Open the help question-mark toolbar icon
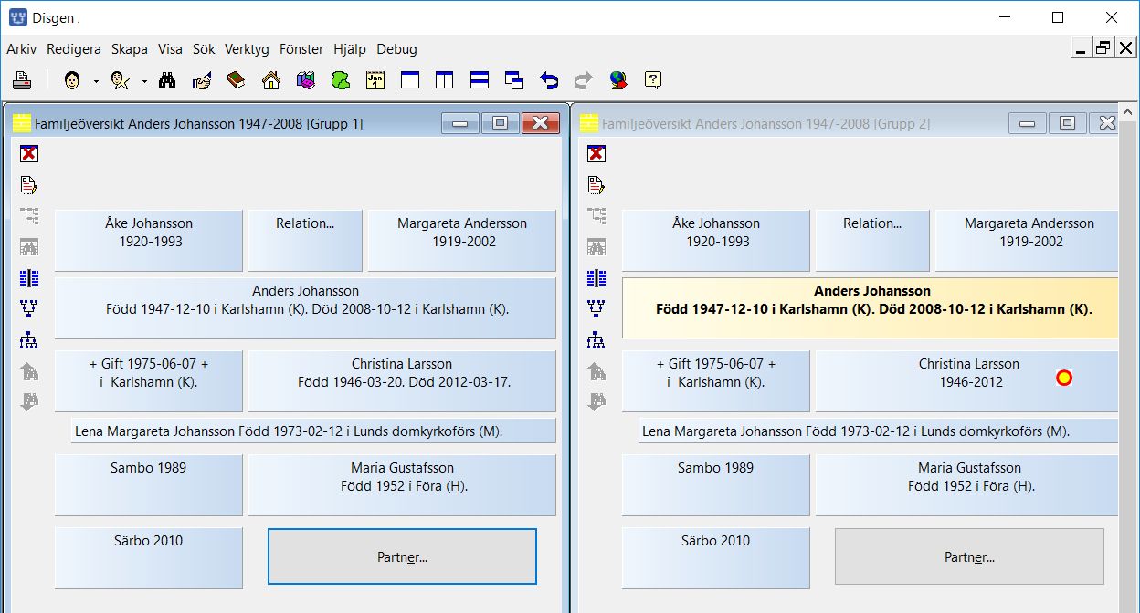The width and height of the screenshot is (1140, 613). (x=653, y=80)
